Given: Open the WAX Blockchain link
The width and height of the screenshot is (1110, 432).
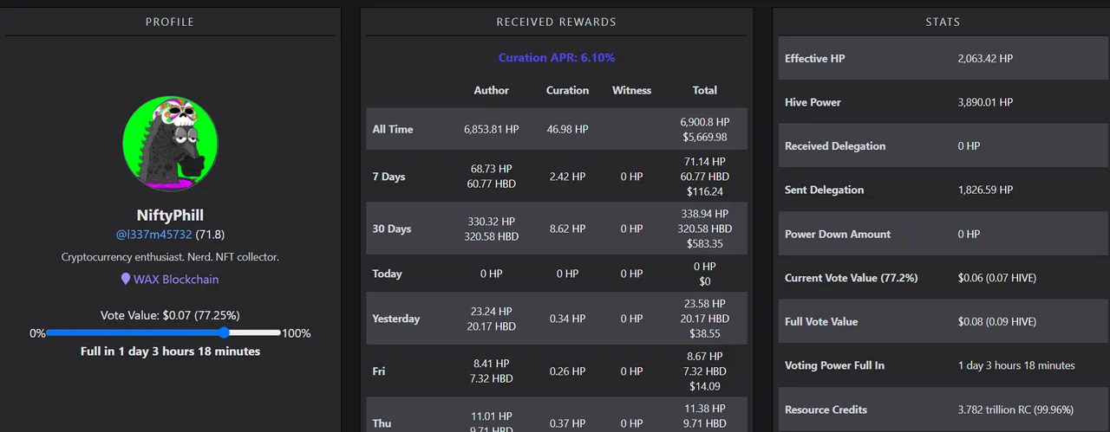Looking at the screenshot, I should point(176,280).
